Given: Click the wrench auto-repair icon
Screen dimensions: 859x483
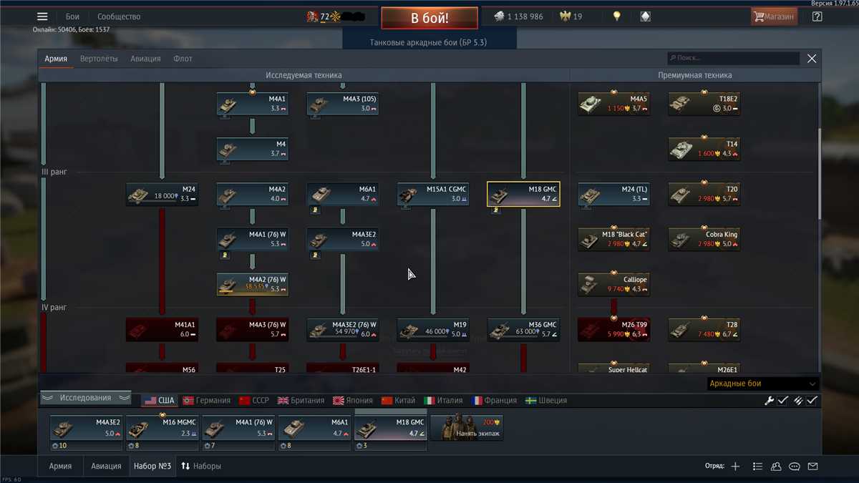Looking at the screenshot, I should pyautogui.click(x=770, y=401).
